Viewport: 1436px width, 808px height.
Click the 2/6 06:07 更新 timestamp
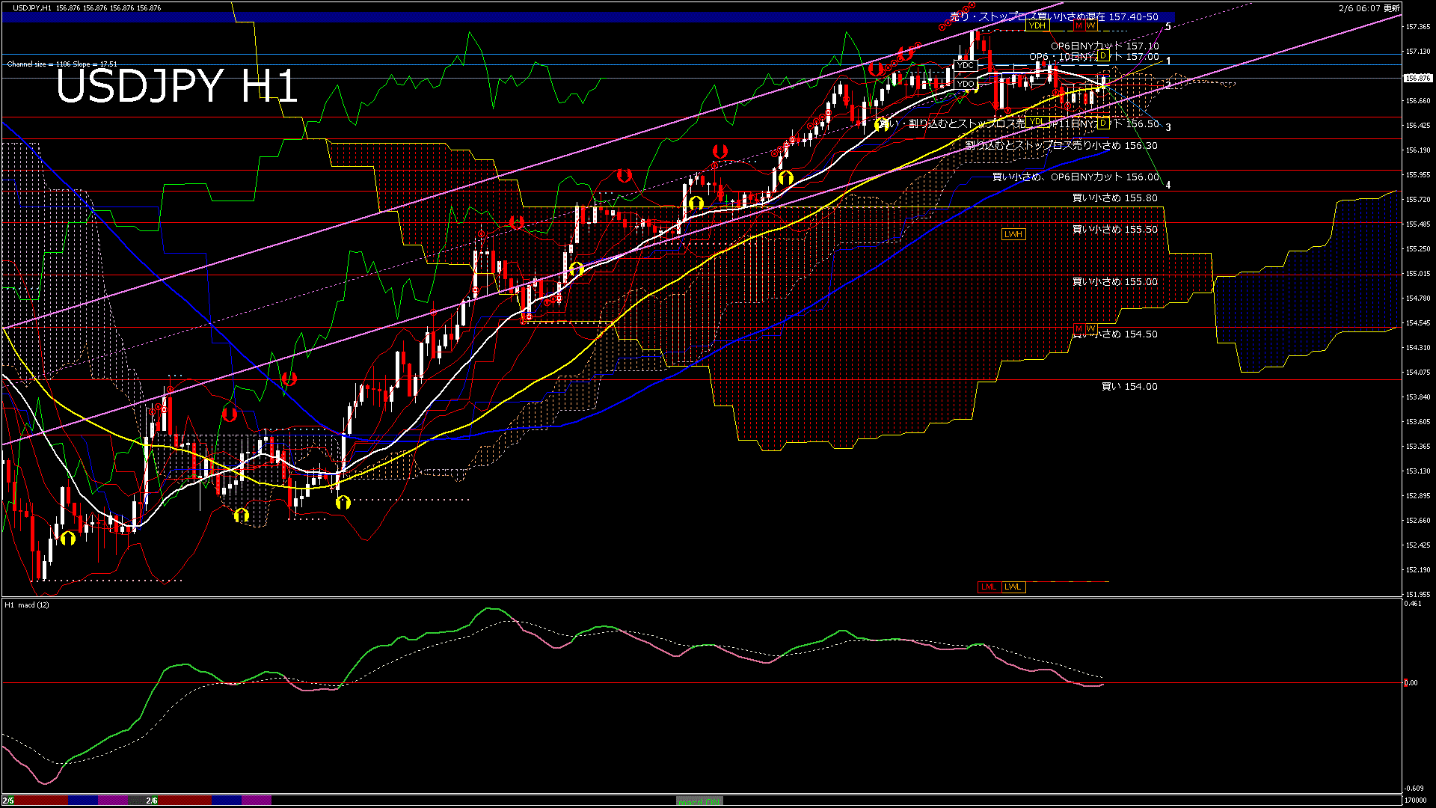1369,8
